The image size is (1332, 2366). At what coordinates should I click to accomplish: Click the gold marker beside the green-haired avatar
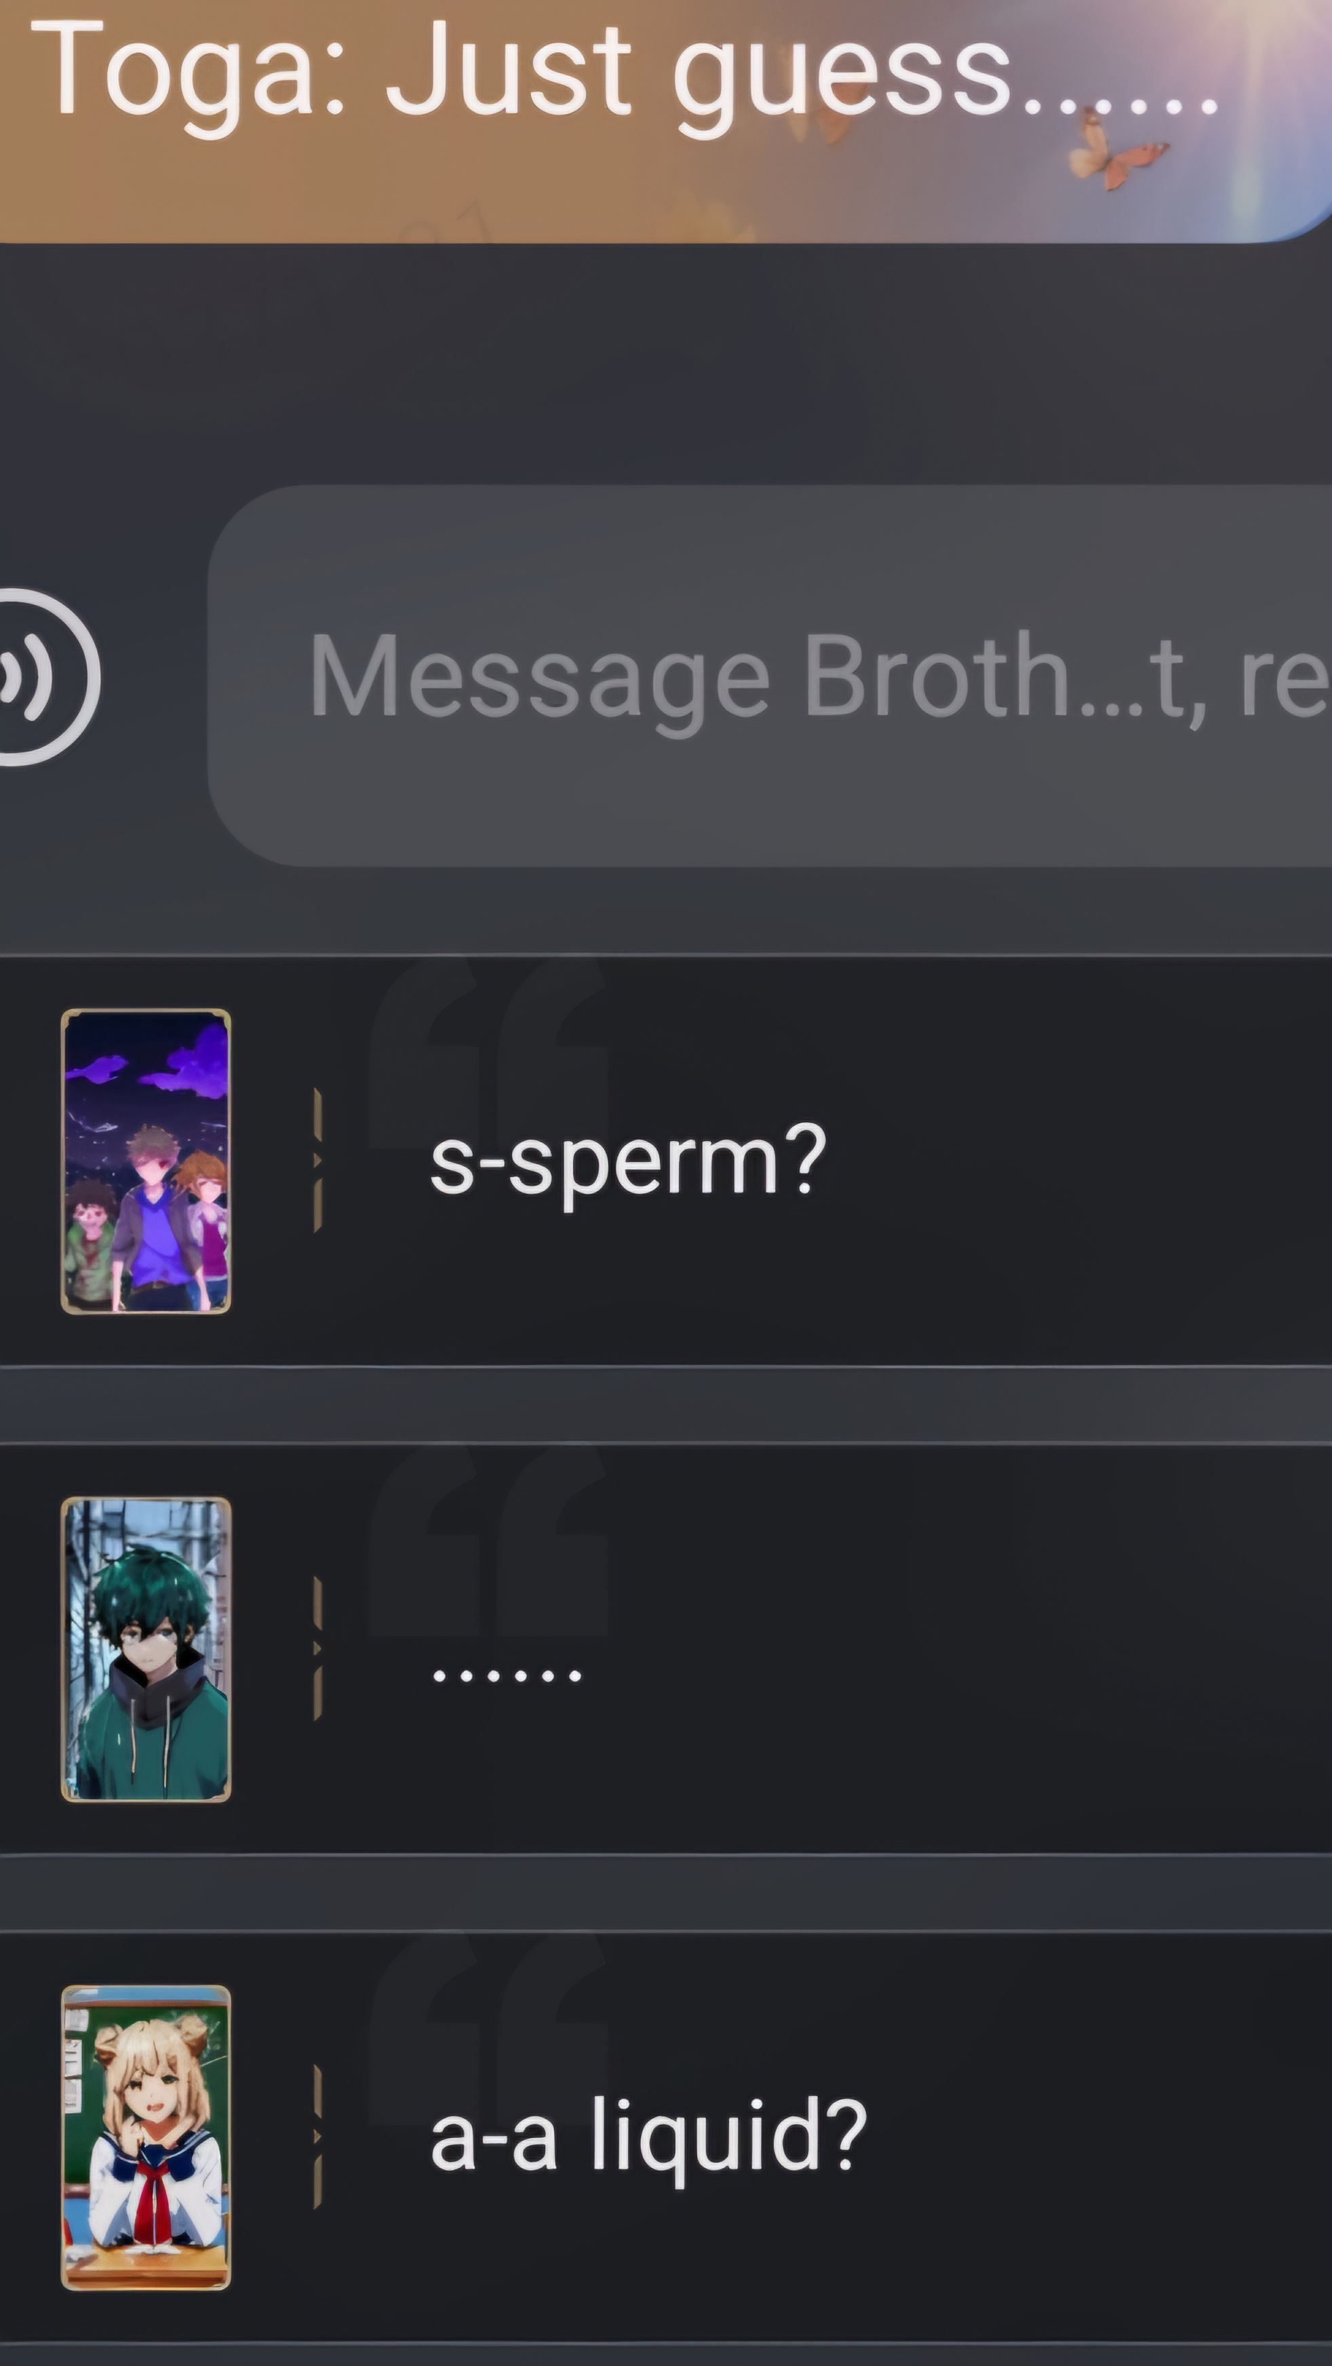coord(318,1648)
